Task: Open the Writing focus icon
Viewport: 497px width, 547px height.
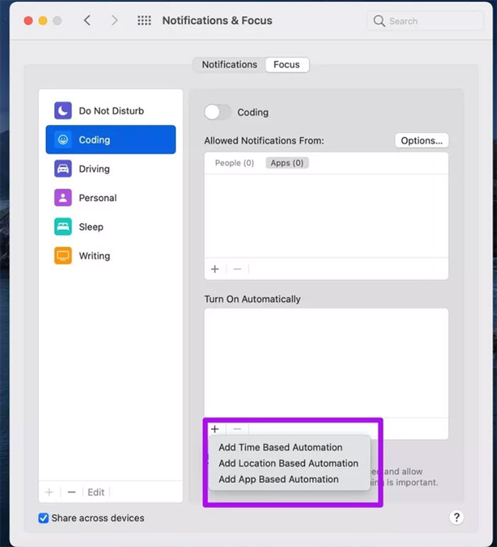Action: 63,256
